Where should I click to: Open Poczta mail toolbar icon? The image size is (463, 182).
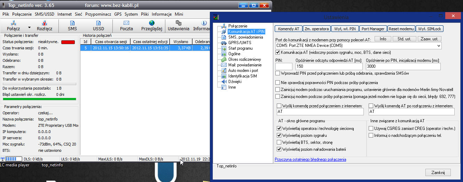pyautogui.click(x=126, y=23)
